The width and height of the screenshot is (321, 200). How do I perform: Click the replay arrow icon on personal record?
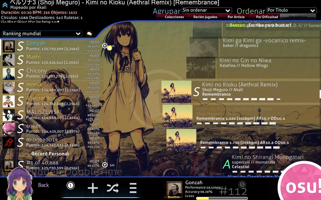105,165
